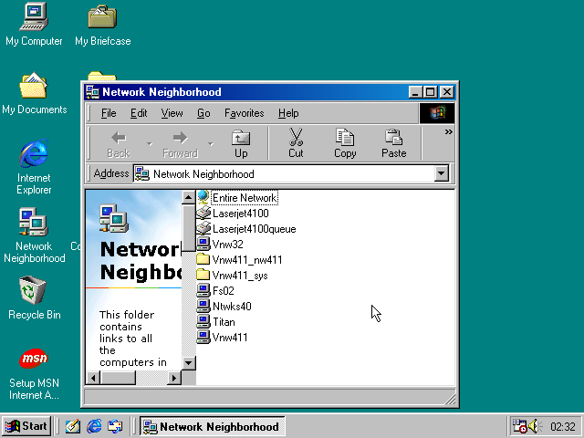Maximize the Network Neighborhood window

pos(430,91)
